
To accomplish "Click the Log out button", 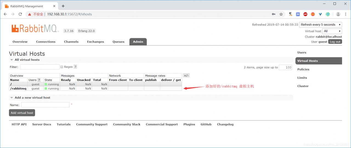I will (x=335, y=42).
